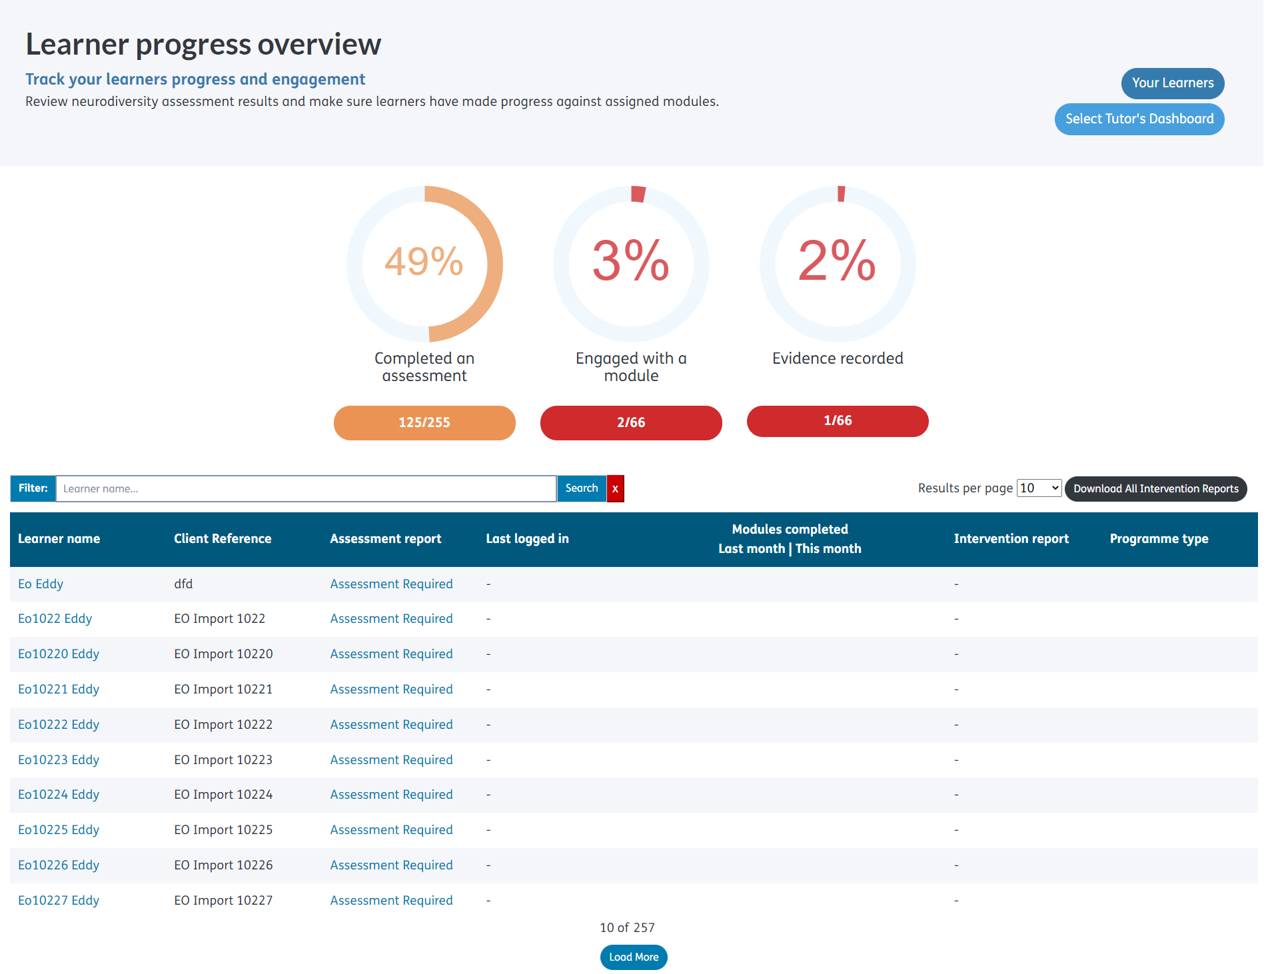Viewport: 1266px width, 974px height.
Task: Open learner Eo10225 Eddy
Action: coord(59,830)
